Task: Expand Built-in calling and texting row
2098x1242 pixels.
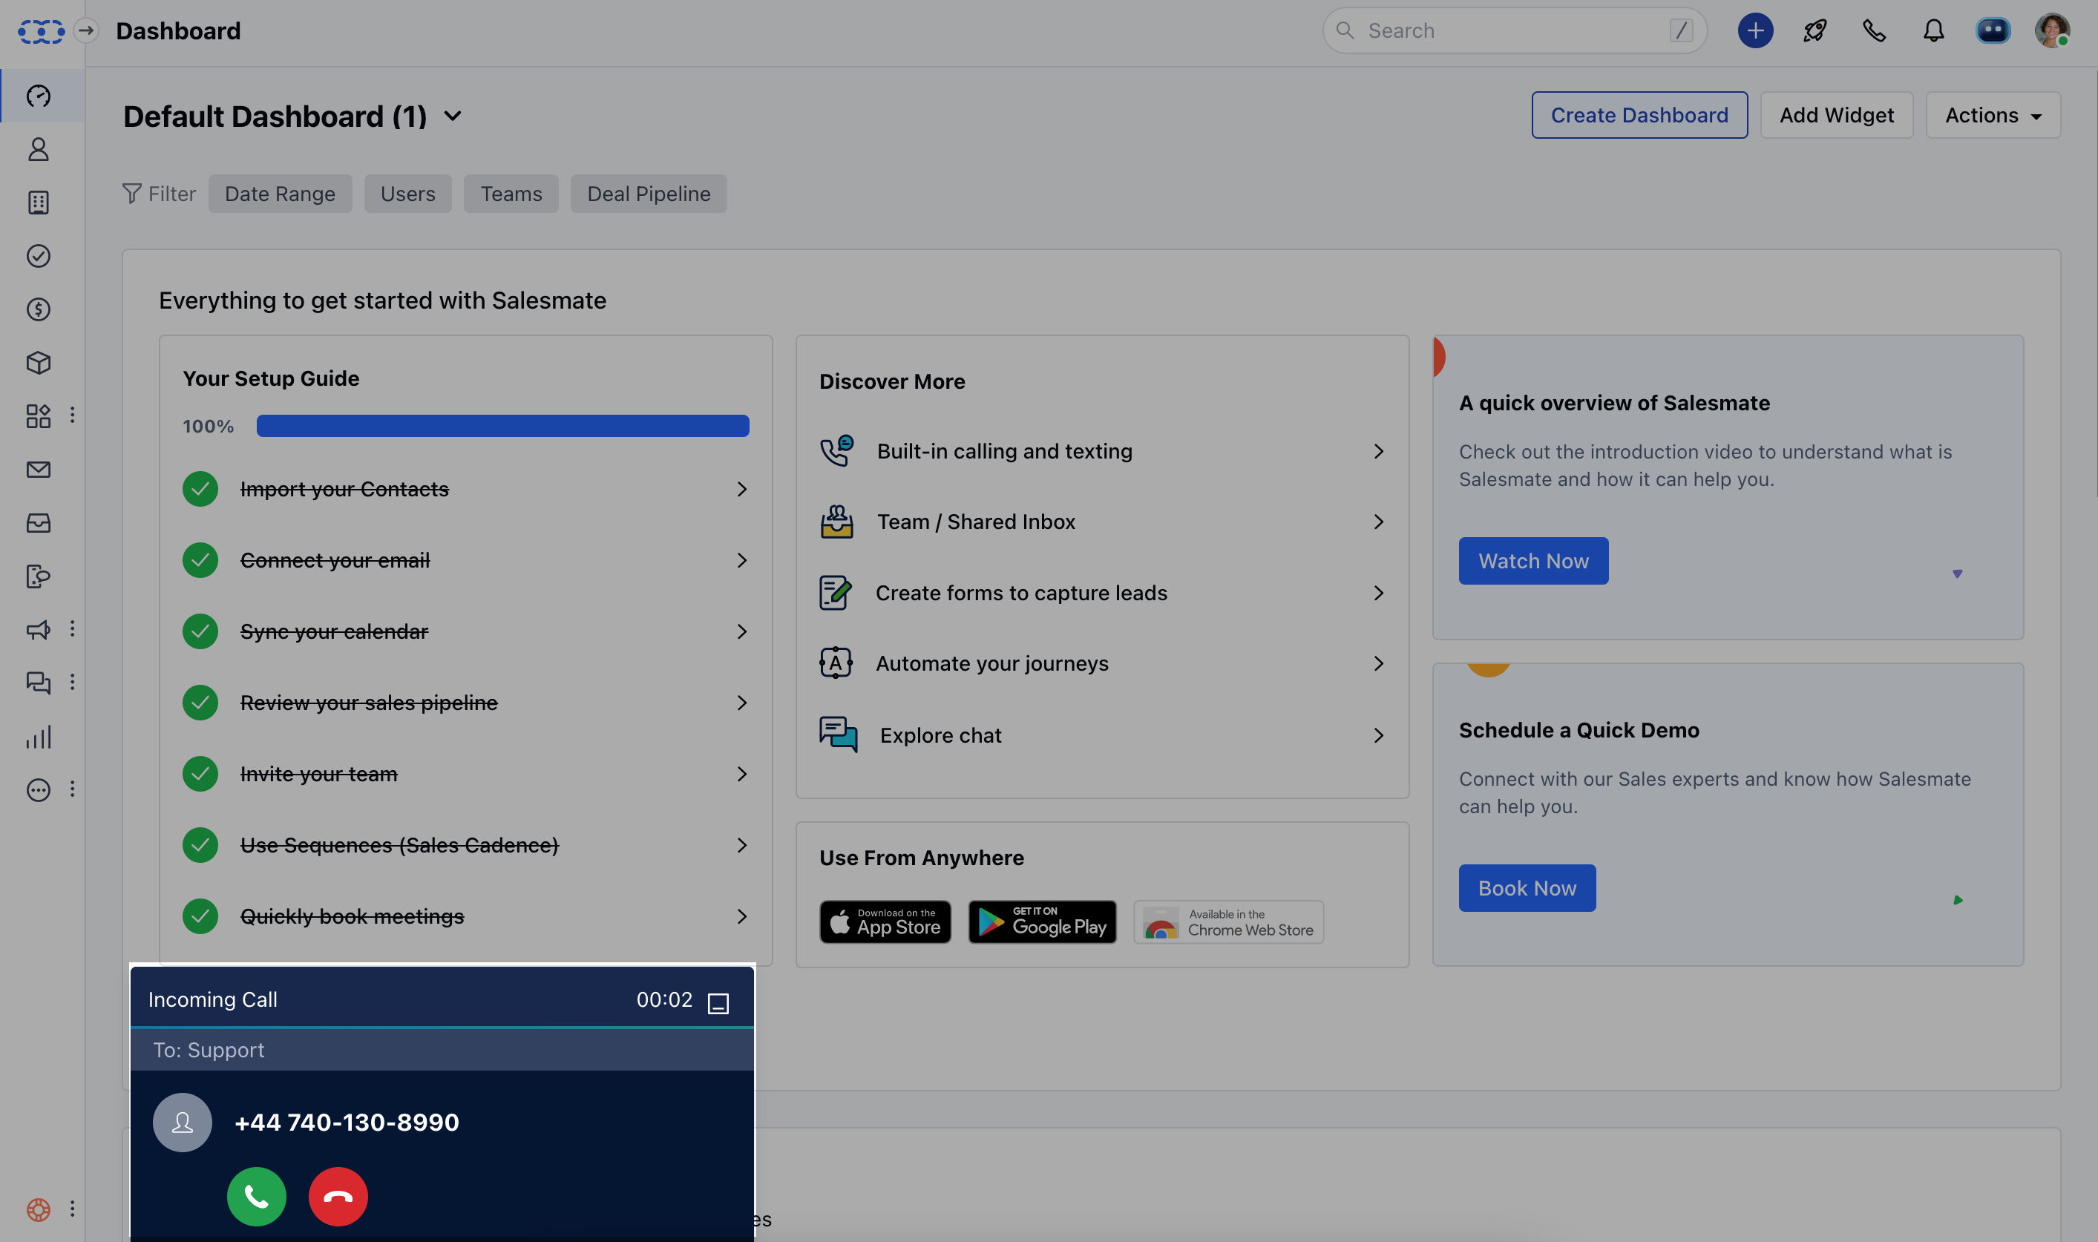Action: (x=1378, y=451)
